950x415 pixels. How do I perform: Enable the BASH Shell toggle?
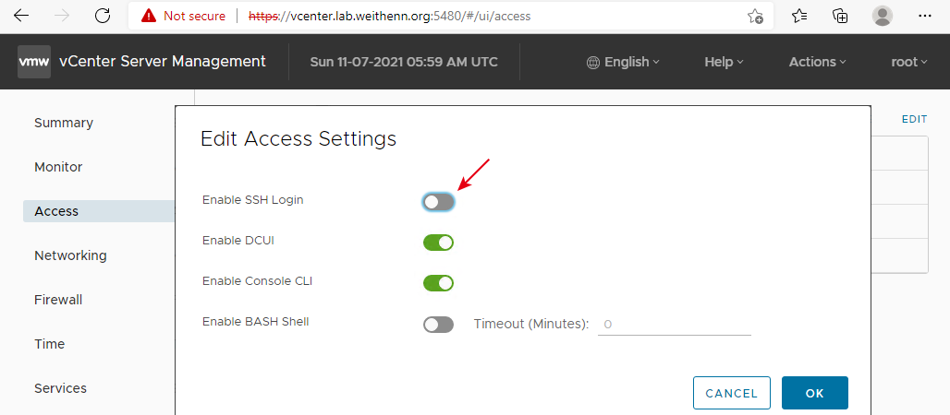click(438, 325)
